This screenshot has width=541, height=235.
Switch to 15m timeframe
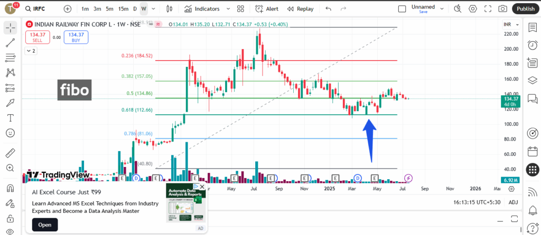pyautogui.click(x=123, y=9)
